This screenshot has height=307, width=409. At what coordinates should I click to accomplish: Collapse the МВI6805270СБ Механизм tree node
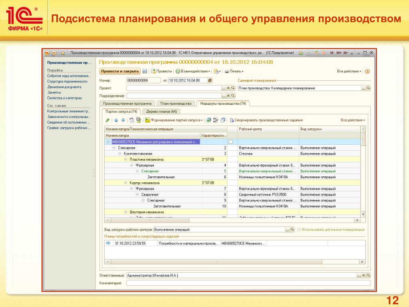pyautogui.click(x=108, y=142)
